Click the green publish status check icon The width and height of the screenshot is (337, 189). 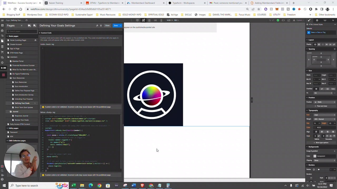click(278, 20)
